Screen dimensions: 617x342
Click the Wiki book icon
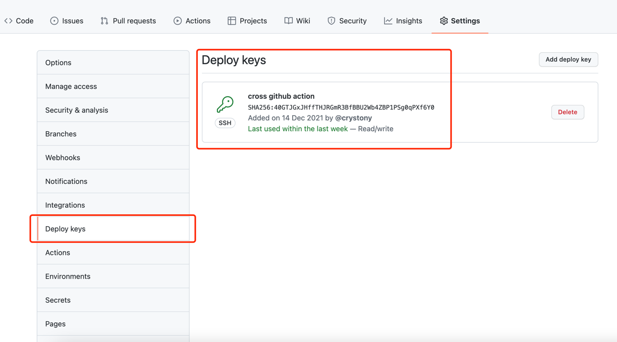tap(289, 21)
